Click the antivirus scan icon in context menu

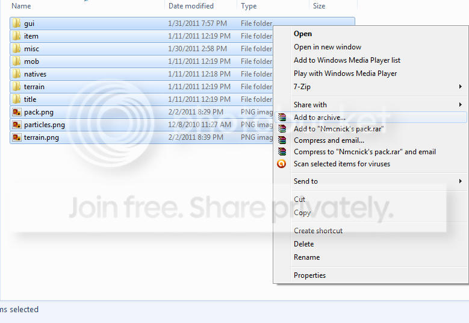click(282, 164)
